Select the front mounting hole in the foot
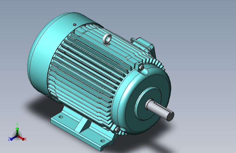 click(103, 141)
